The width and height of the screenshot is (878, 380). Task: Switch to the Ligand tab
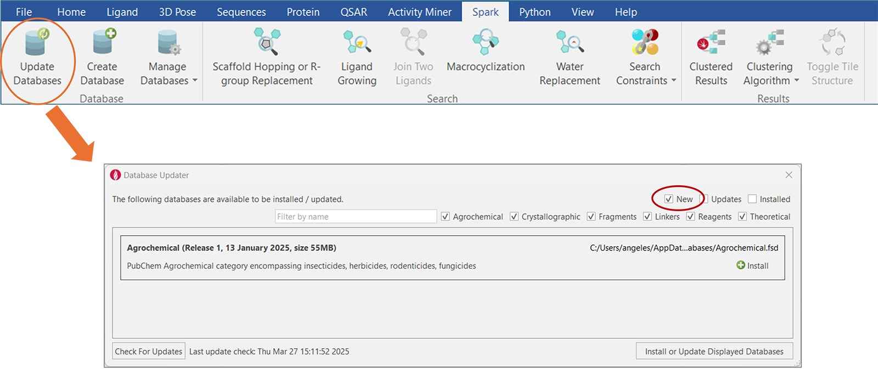pos(122,12)
